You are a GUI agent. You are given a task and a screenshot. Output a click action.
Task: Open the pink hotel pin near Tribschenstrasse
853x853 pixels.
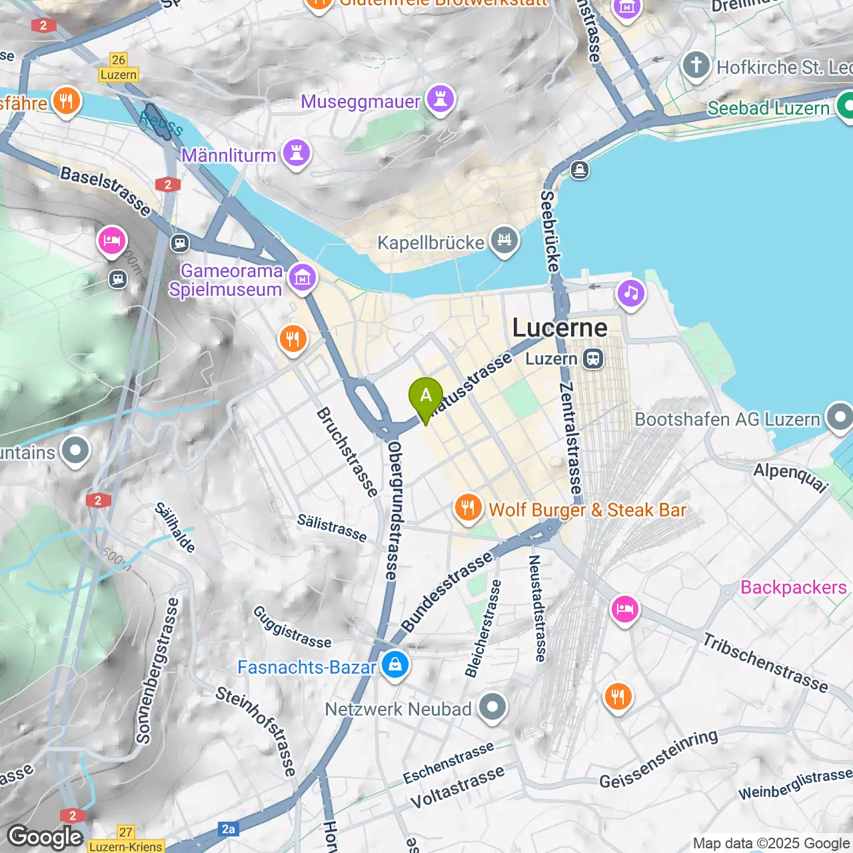pyautogui.click(x=624, y=609)
